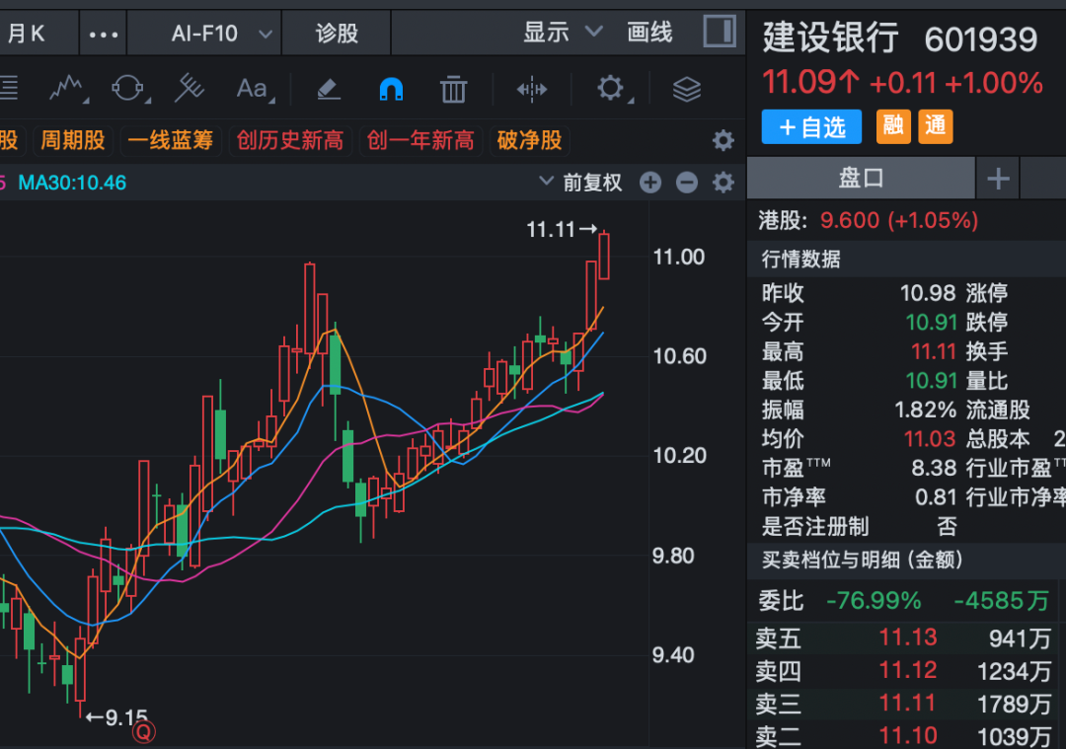
Task: Click the 今开 10.91 value
Action: (931, 322)
